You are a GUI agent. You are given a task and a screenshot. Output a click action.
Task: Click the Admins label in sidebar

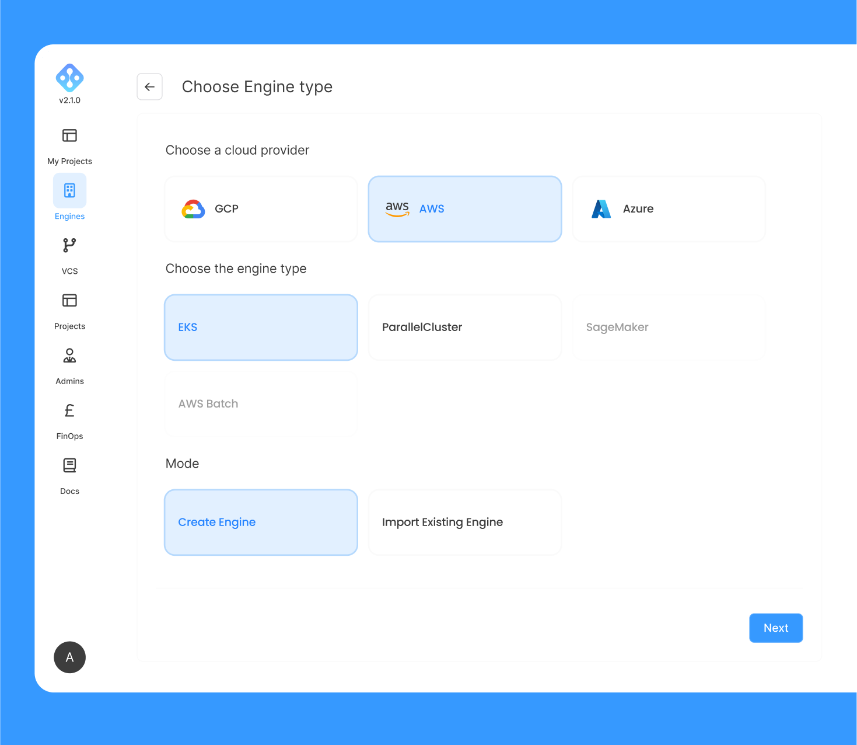click(x=69, y=381)
